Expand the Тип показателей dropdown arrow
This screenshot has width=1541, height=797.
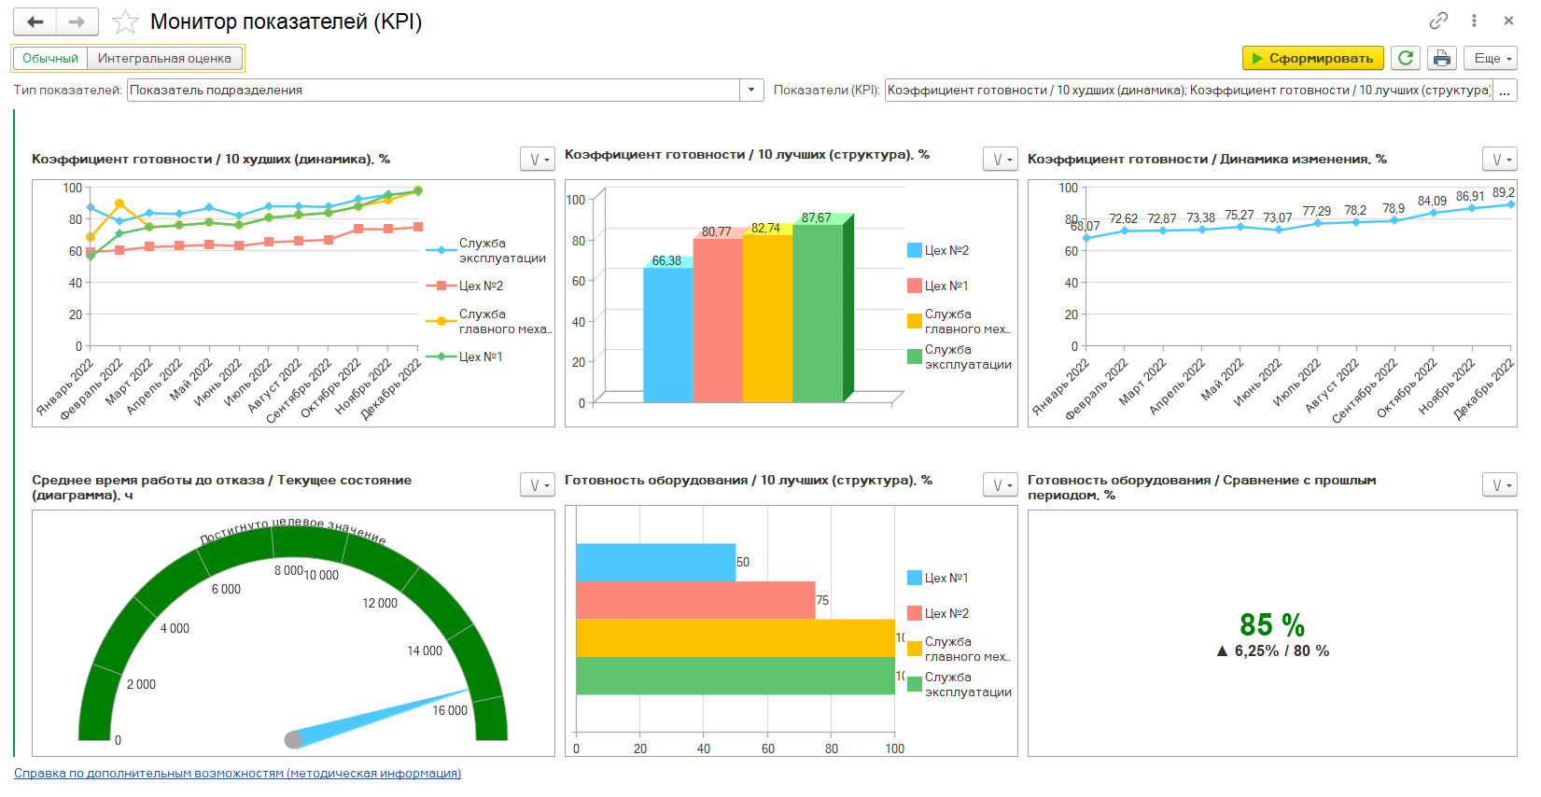click(x=752, y=90)
